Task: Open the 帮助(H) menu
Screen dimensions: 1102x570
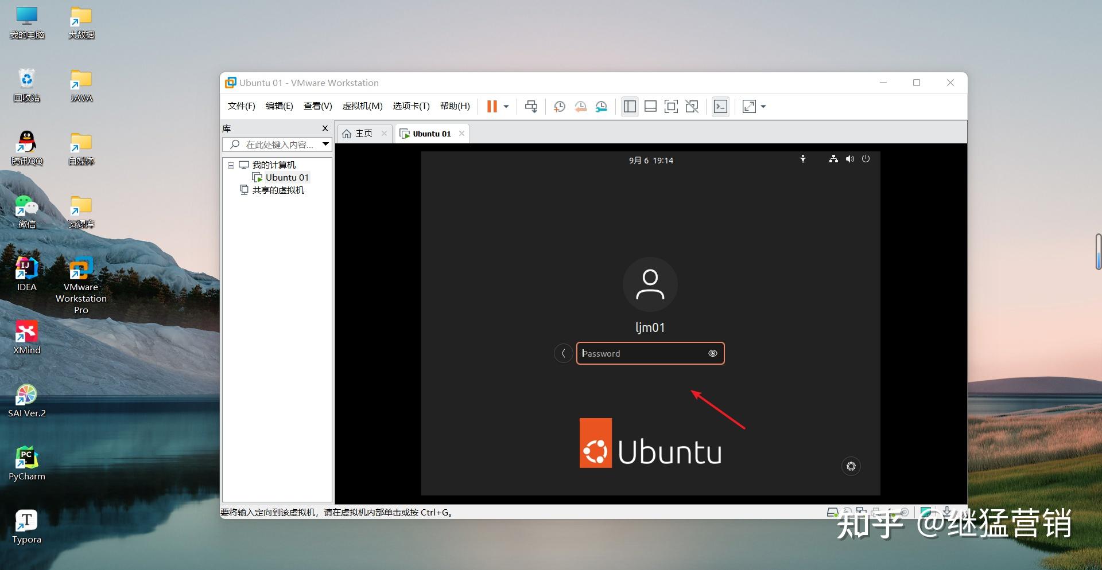Action: 455,106
